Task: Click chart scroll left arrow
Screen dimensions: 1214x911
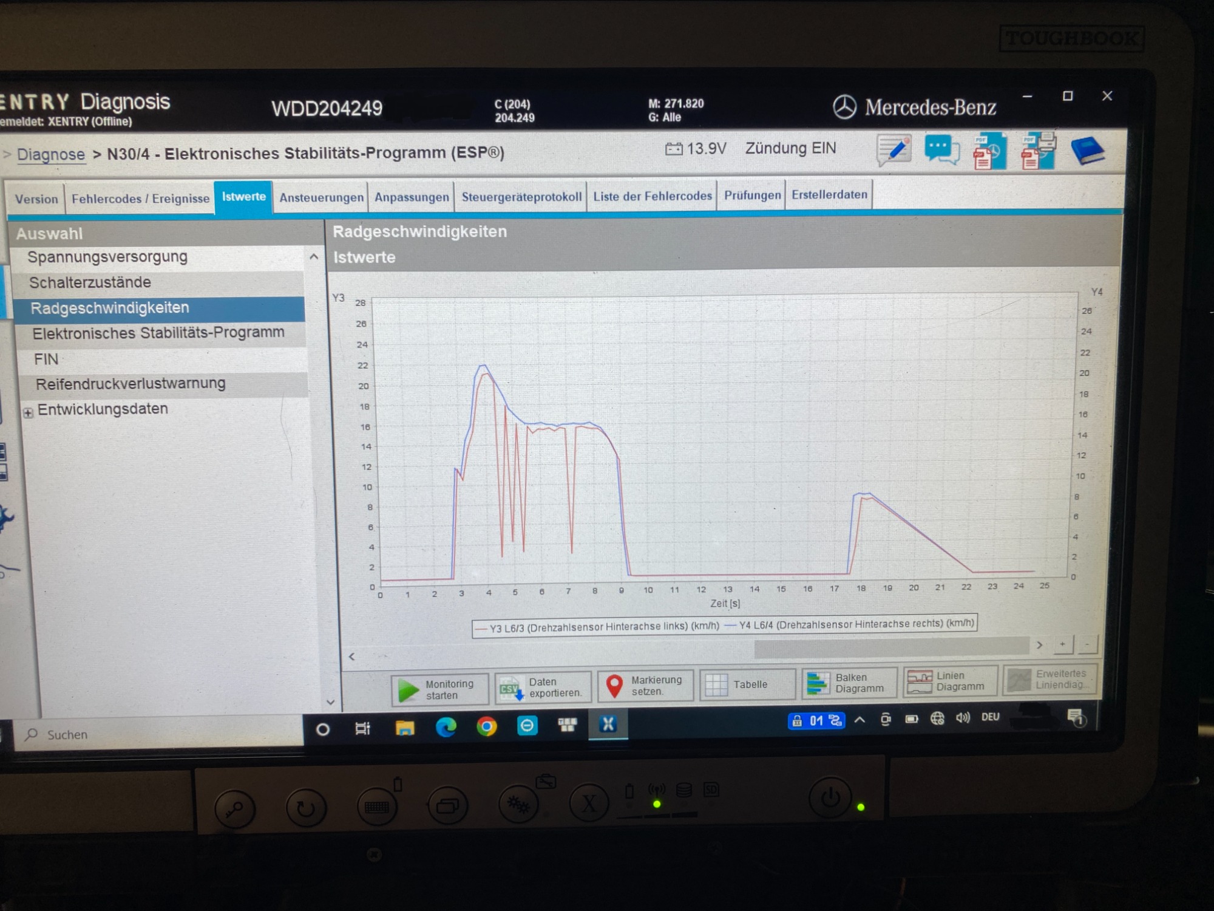Action: point(352,657)
